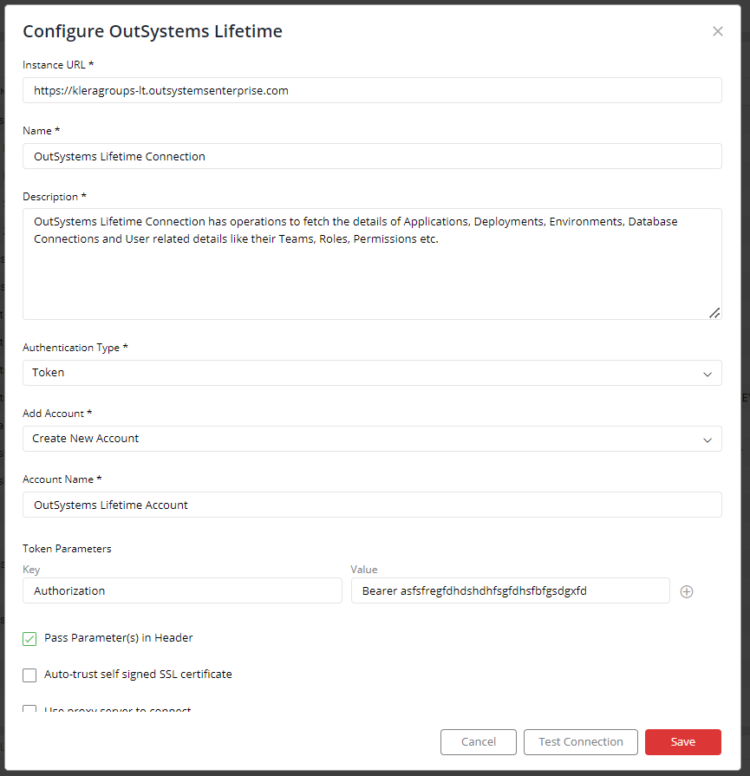Click the 'Authentication Type *' label
This screenshot has width=750, height=776.
click(x=75, y=348)
